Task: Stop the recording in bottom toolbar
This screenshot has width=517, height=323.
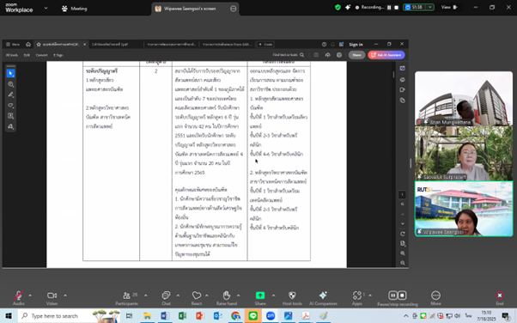Action: 402,296
